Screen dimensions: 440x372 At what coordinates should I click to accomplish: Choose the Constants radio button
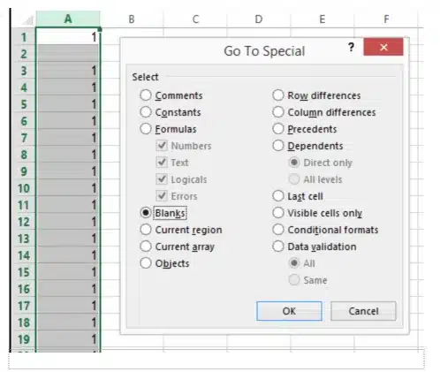coord(146,112)
